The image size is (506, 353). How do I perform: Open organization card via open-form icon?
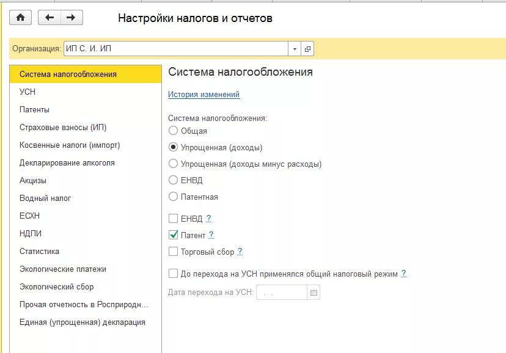point(307,49)
